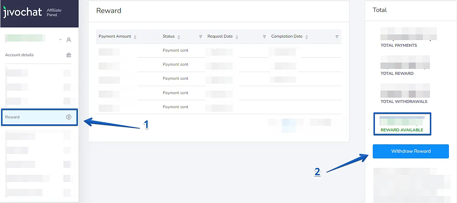Screen dimensions: 457x203
Task: Select the first Payment sent row
Action: 175,50
